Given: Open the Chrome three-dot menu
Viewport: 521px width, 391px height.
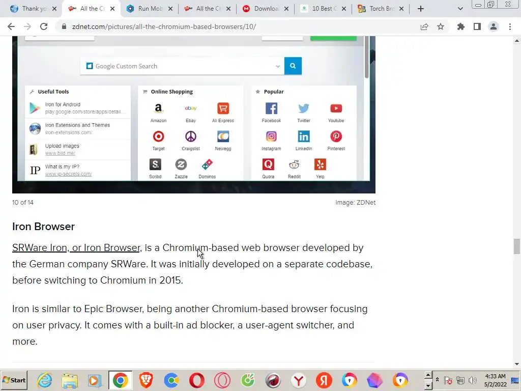Looking at the screenshot, I should [x=510, y=26].
